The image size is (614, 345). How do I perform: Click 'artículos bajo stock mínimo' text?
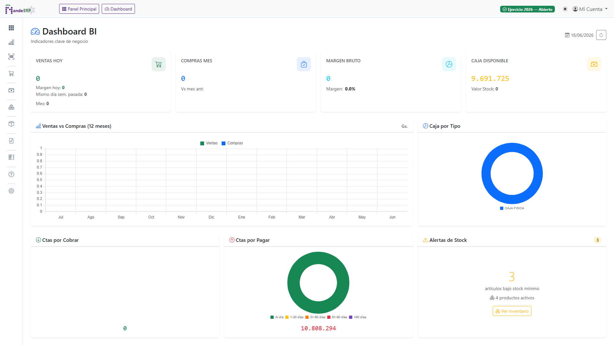[512, 288]
